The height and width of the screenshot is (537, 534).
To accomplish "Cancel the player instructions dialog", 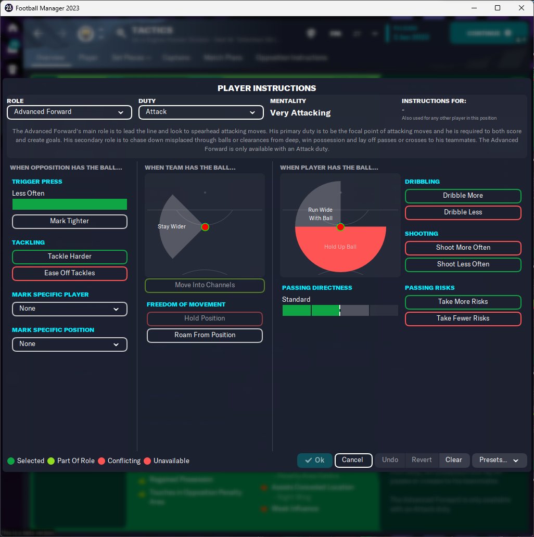I will pyautogui.click(x=353, y=460).
